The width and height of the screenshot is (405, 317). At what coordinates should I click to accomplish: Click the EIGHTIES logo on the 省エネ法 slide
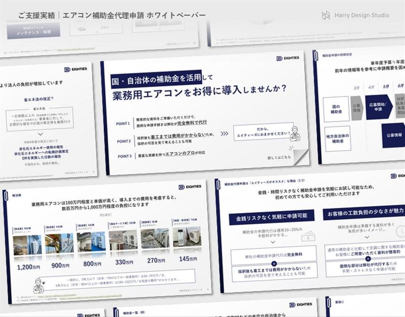click(75, 69)
